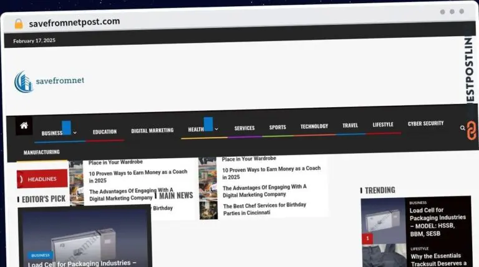Expand the Business menu chevron

75,133
